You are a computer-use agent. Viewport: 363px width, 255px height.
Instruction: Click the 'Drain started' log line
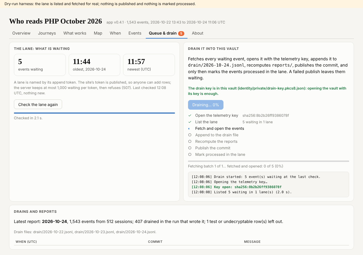point(256,177)
